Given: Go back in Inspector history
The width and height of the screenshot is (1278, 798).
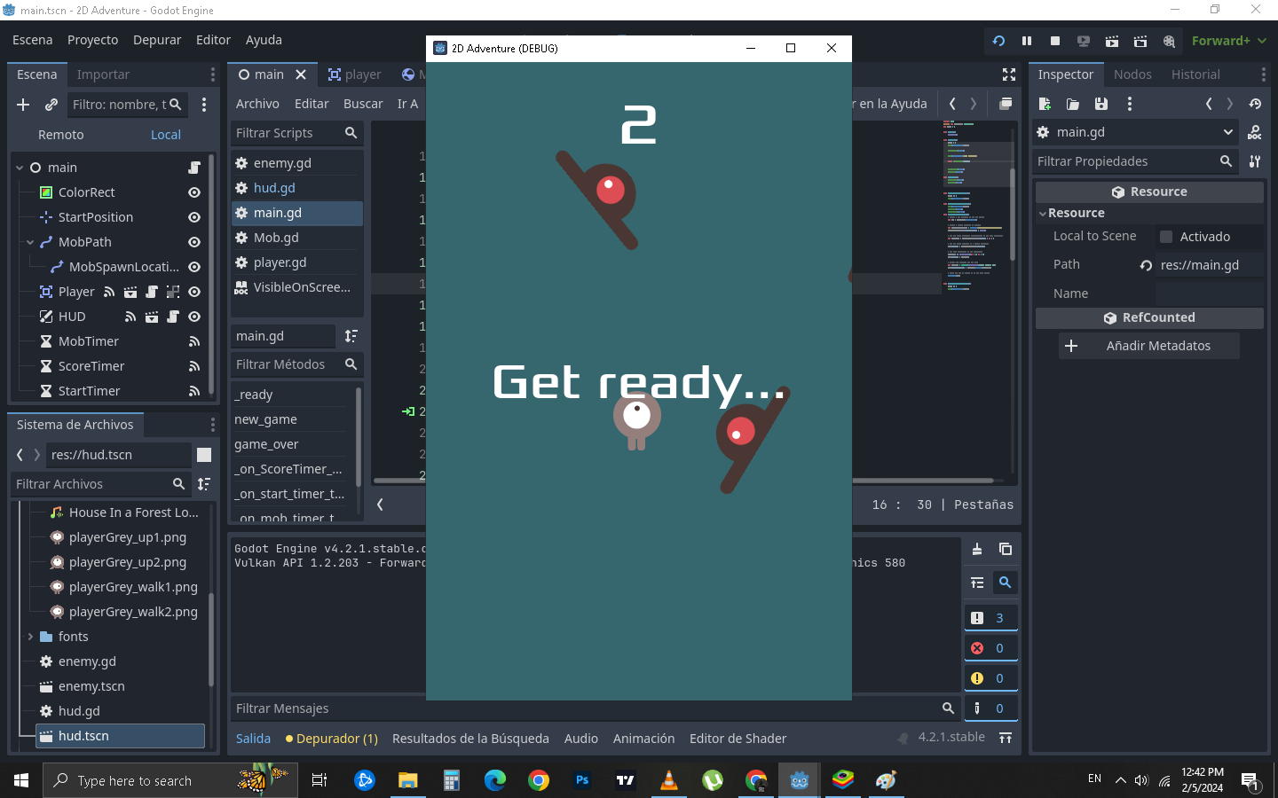Looking at the screenshot, I should [1209, 104].
